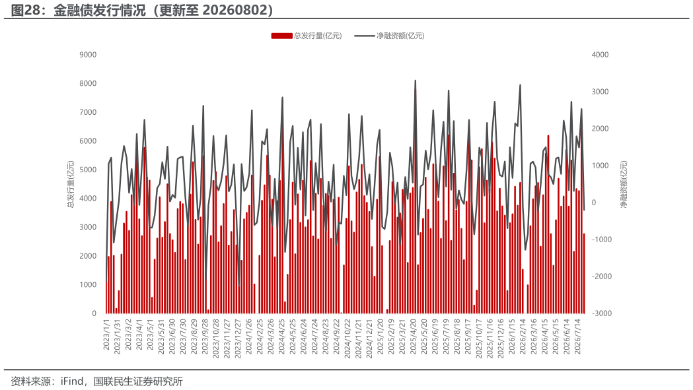The image size is (693, 390).
Task: Select the 2023/4/1 x-axis date label
Action: [x=139, y=335]
